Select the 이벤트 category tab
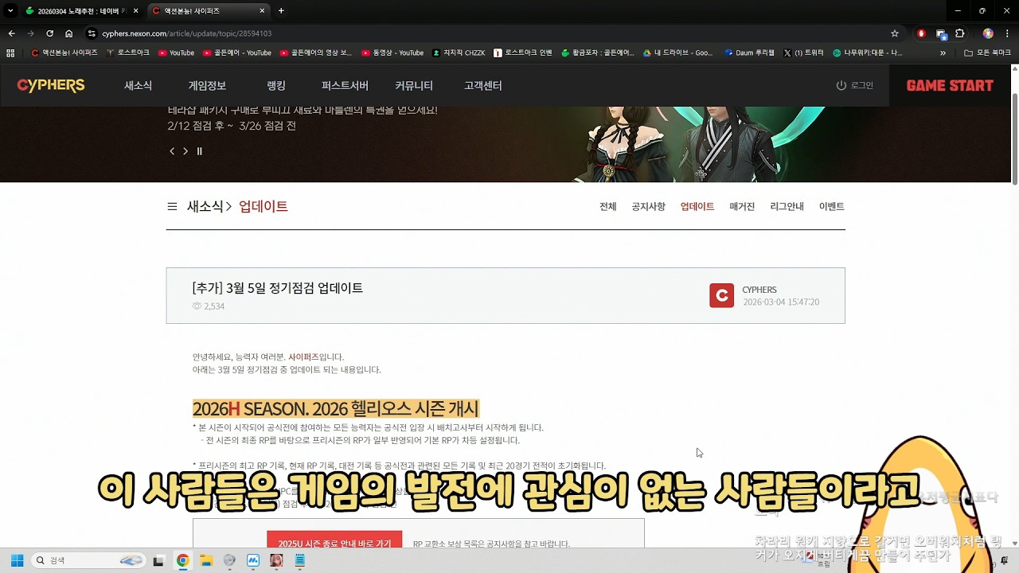The image size is (1019, 573). [x=831, y=206]
